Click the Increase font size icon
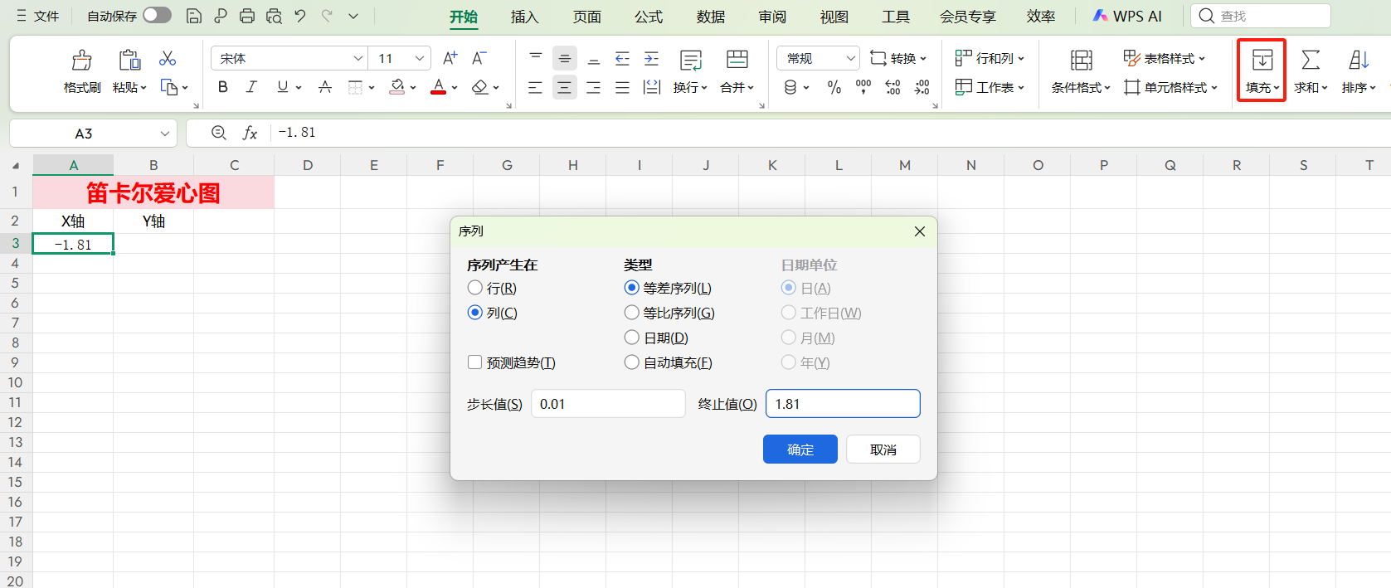 pos(450,58)
